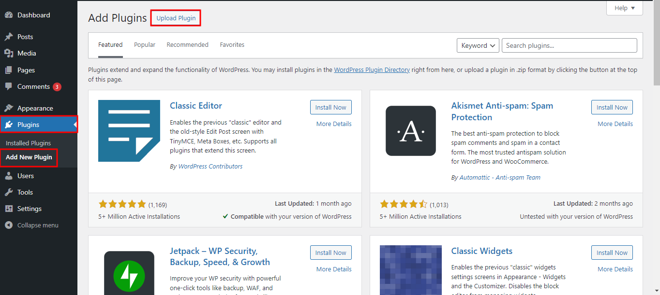Open Media via its sidebar icon
This screenshot has width=660, height=295.
(9, 53)
